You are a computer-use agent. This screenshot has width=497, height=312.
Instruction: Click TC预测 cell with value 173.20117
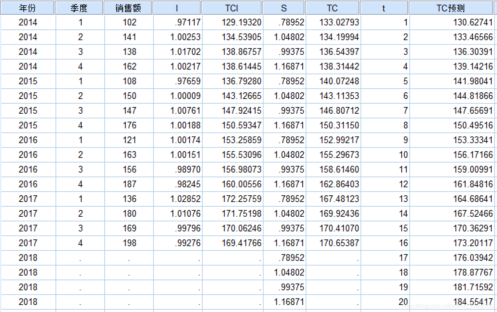point(452,243)
